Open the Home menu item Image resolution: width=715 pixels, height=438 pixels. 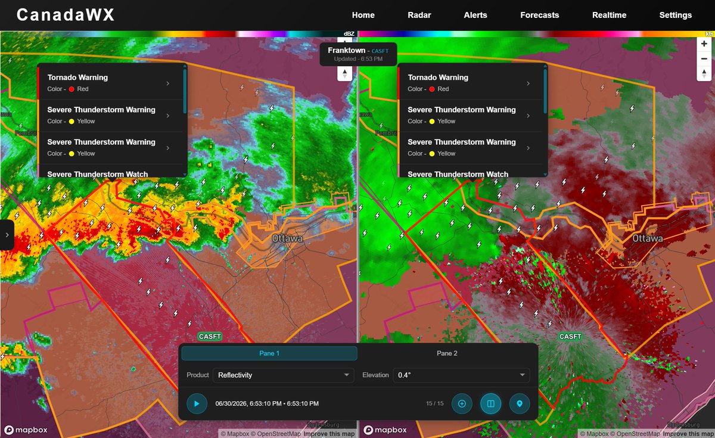363,15
